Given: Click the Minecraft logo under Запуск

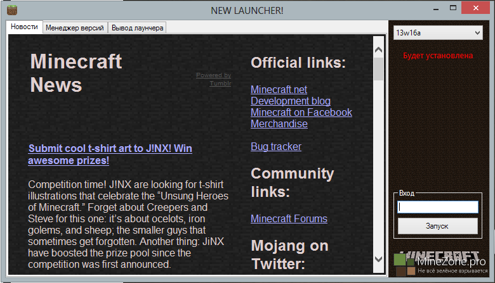Looking at the screenshot, I should click(x=438, y=256).
